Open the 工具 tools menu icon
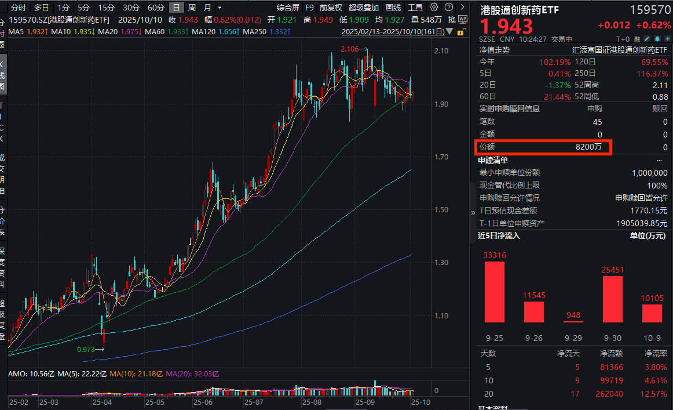 pyautogui.click(x=416, y=8)
